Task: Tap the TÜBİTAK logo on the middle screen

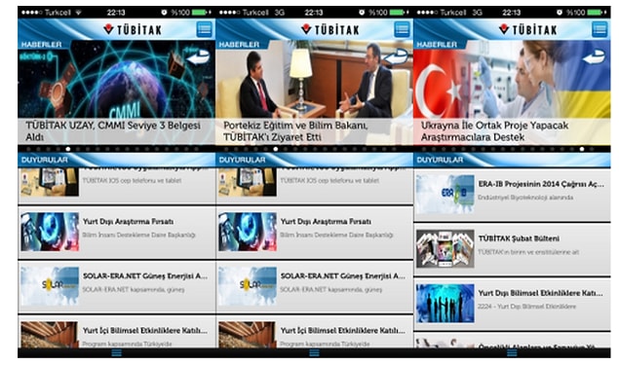Action: coord(330,29)
